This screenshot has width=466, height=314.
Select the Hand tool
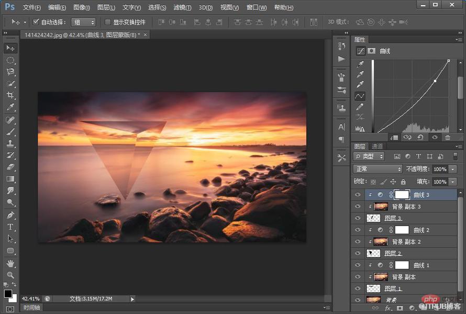point(10,263)
